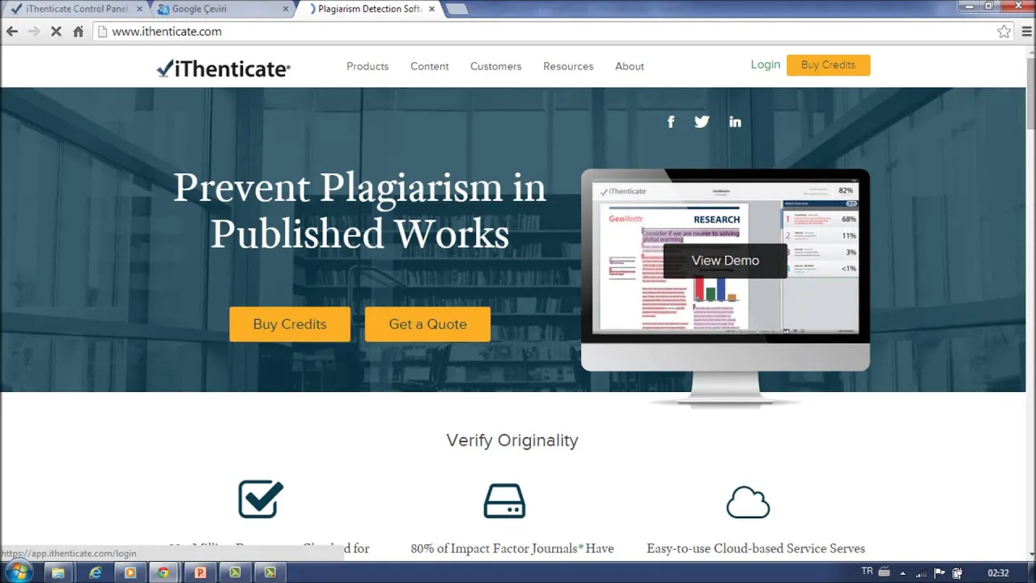Show hidden system tray icons
This screenshot has height=583, width=1036.
(902, 573)
